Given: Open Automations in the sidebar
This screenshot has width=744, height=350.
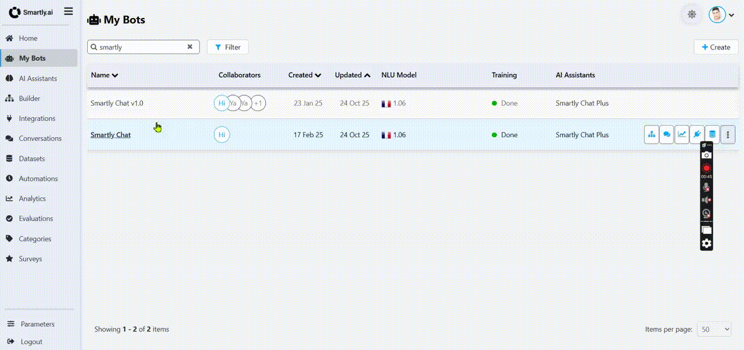Looking at the screenshot, I should pyautogui.click(x=38, y=178).
